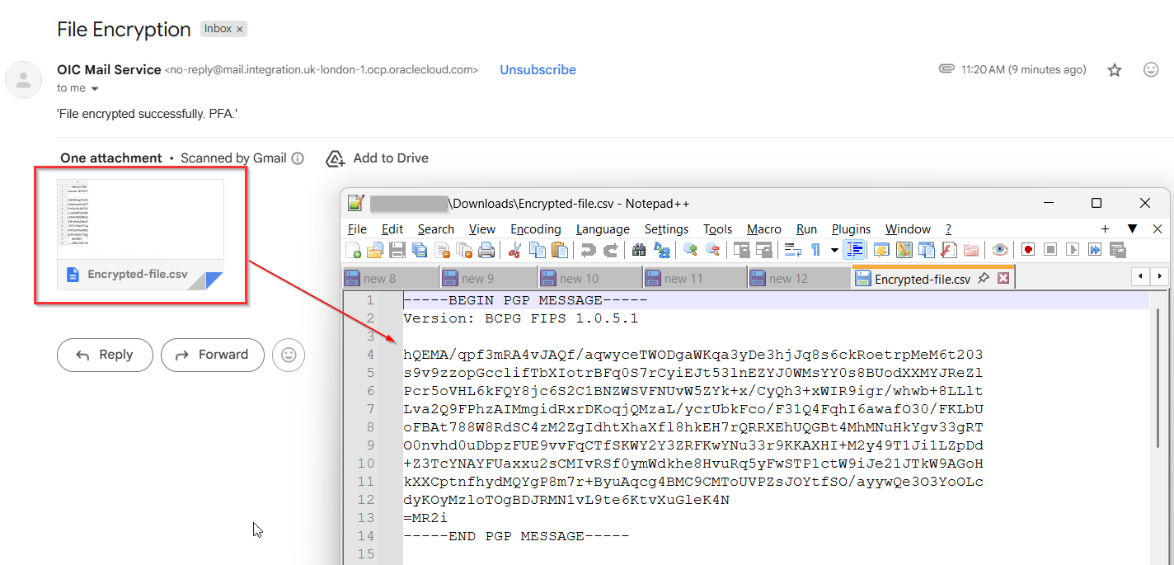
Task: Click the Print icon in toolbar
Action: (x=486, y=250)
